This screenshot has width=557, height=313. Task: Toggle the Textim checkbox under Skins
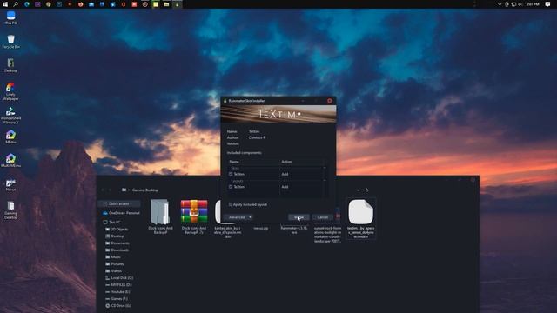[231, 174]
